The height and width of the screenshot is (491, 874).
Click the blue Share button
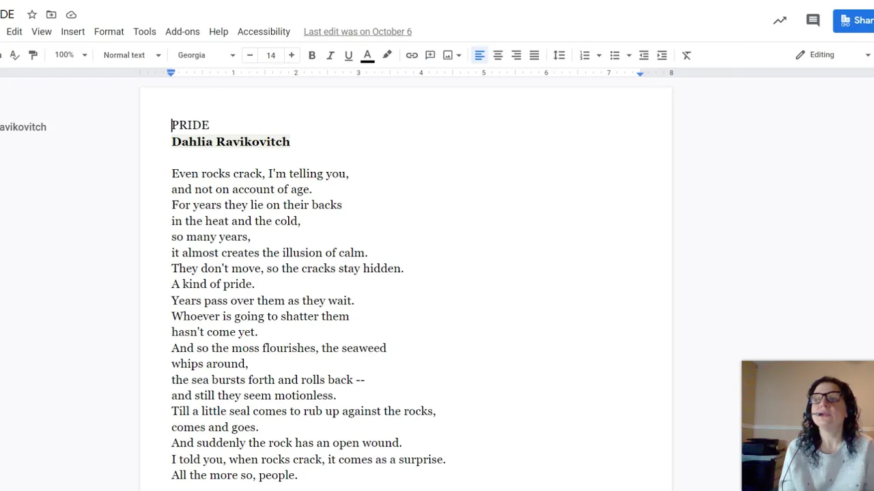coord(854,20)
